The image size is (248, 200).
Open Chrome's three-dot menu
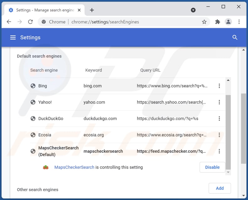pos(239,22)
